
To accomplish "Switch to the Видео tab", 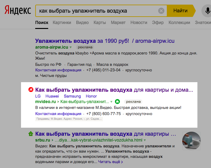I will click(x=82, y=22).
